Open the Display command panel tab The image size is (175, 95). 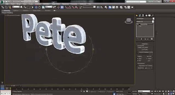tap(149, 16)
